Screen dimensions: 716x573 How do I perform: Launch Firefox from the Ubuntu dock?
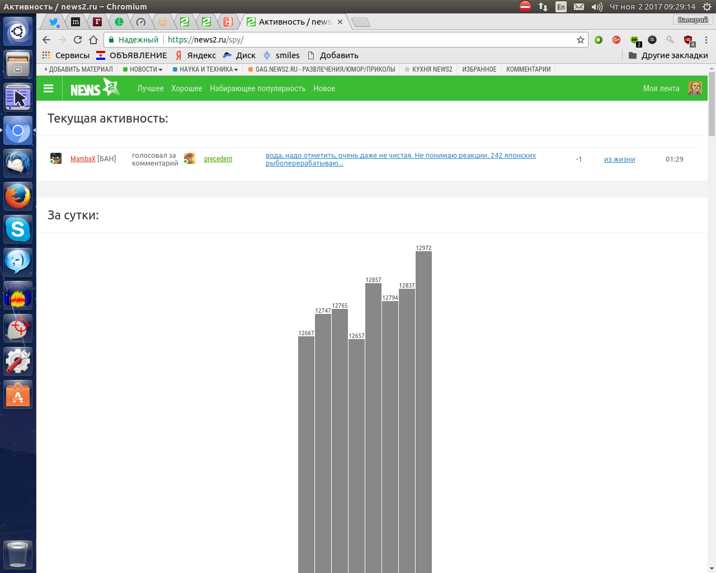click(x=18, y=196)
